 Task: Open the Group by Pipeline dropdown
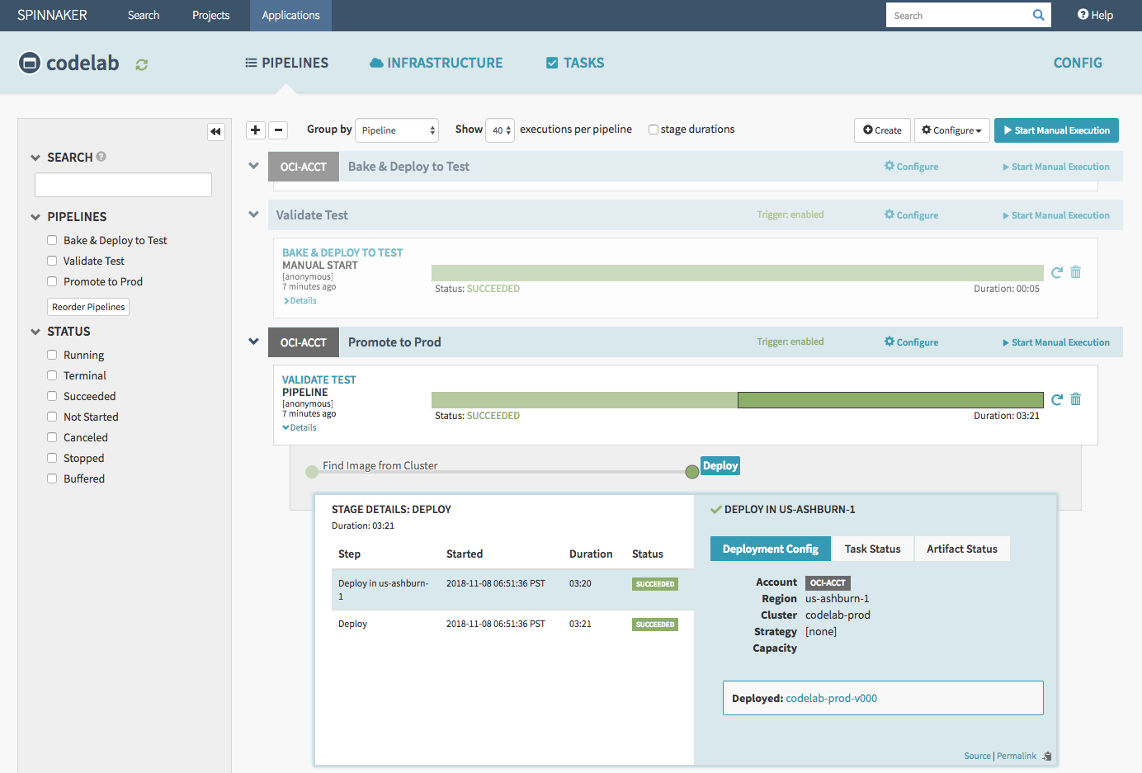[x=397, y=130]
